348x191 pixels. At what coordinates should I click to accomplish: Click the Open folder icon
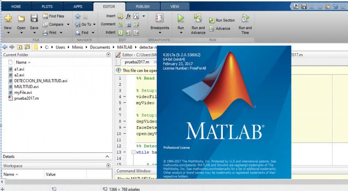[21, 18]
